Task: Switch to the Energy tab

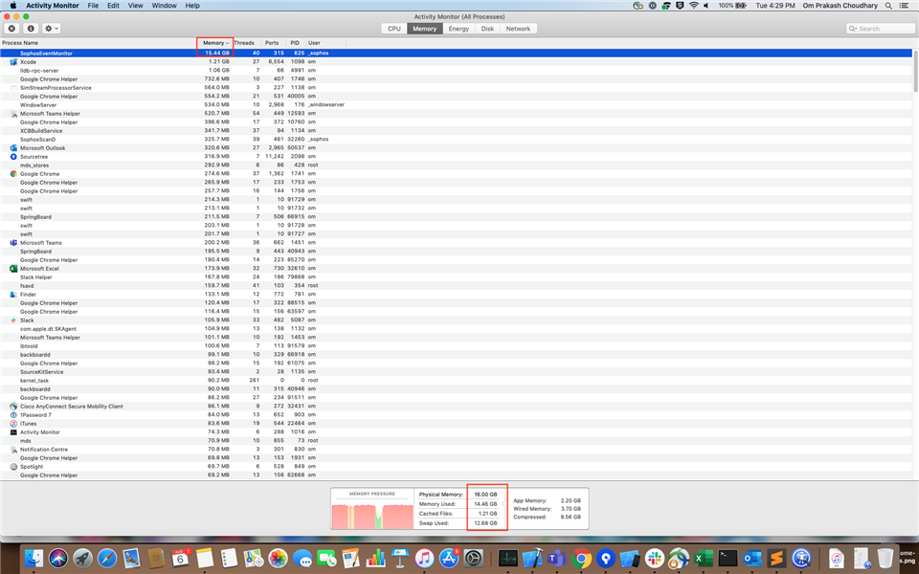Action: tap(459, 29)
